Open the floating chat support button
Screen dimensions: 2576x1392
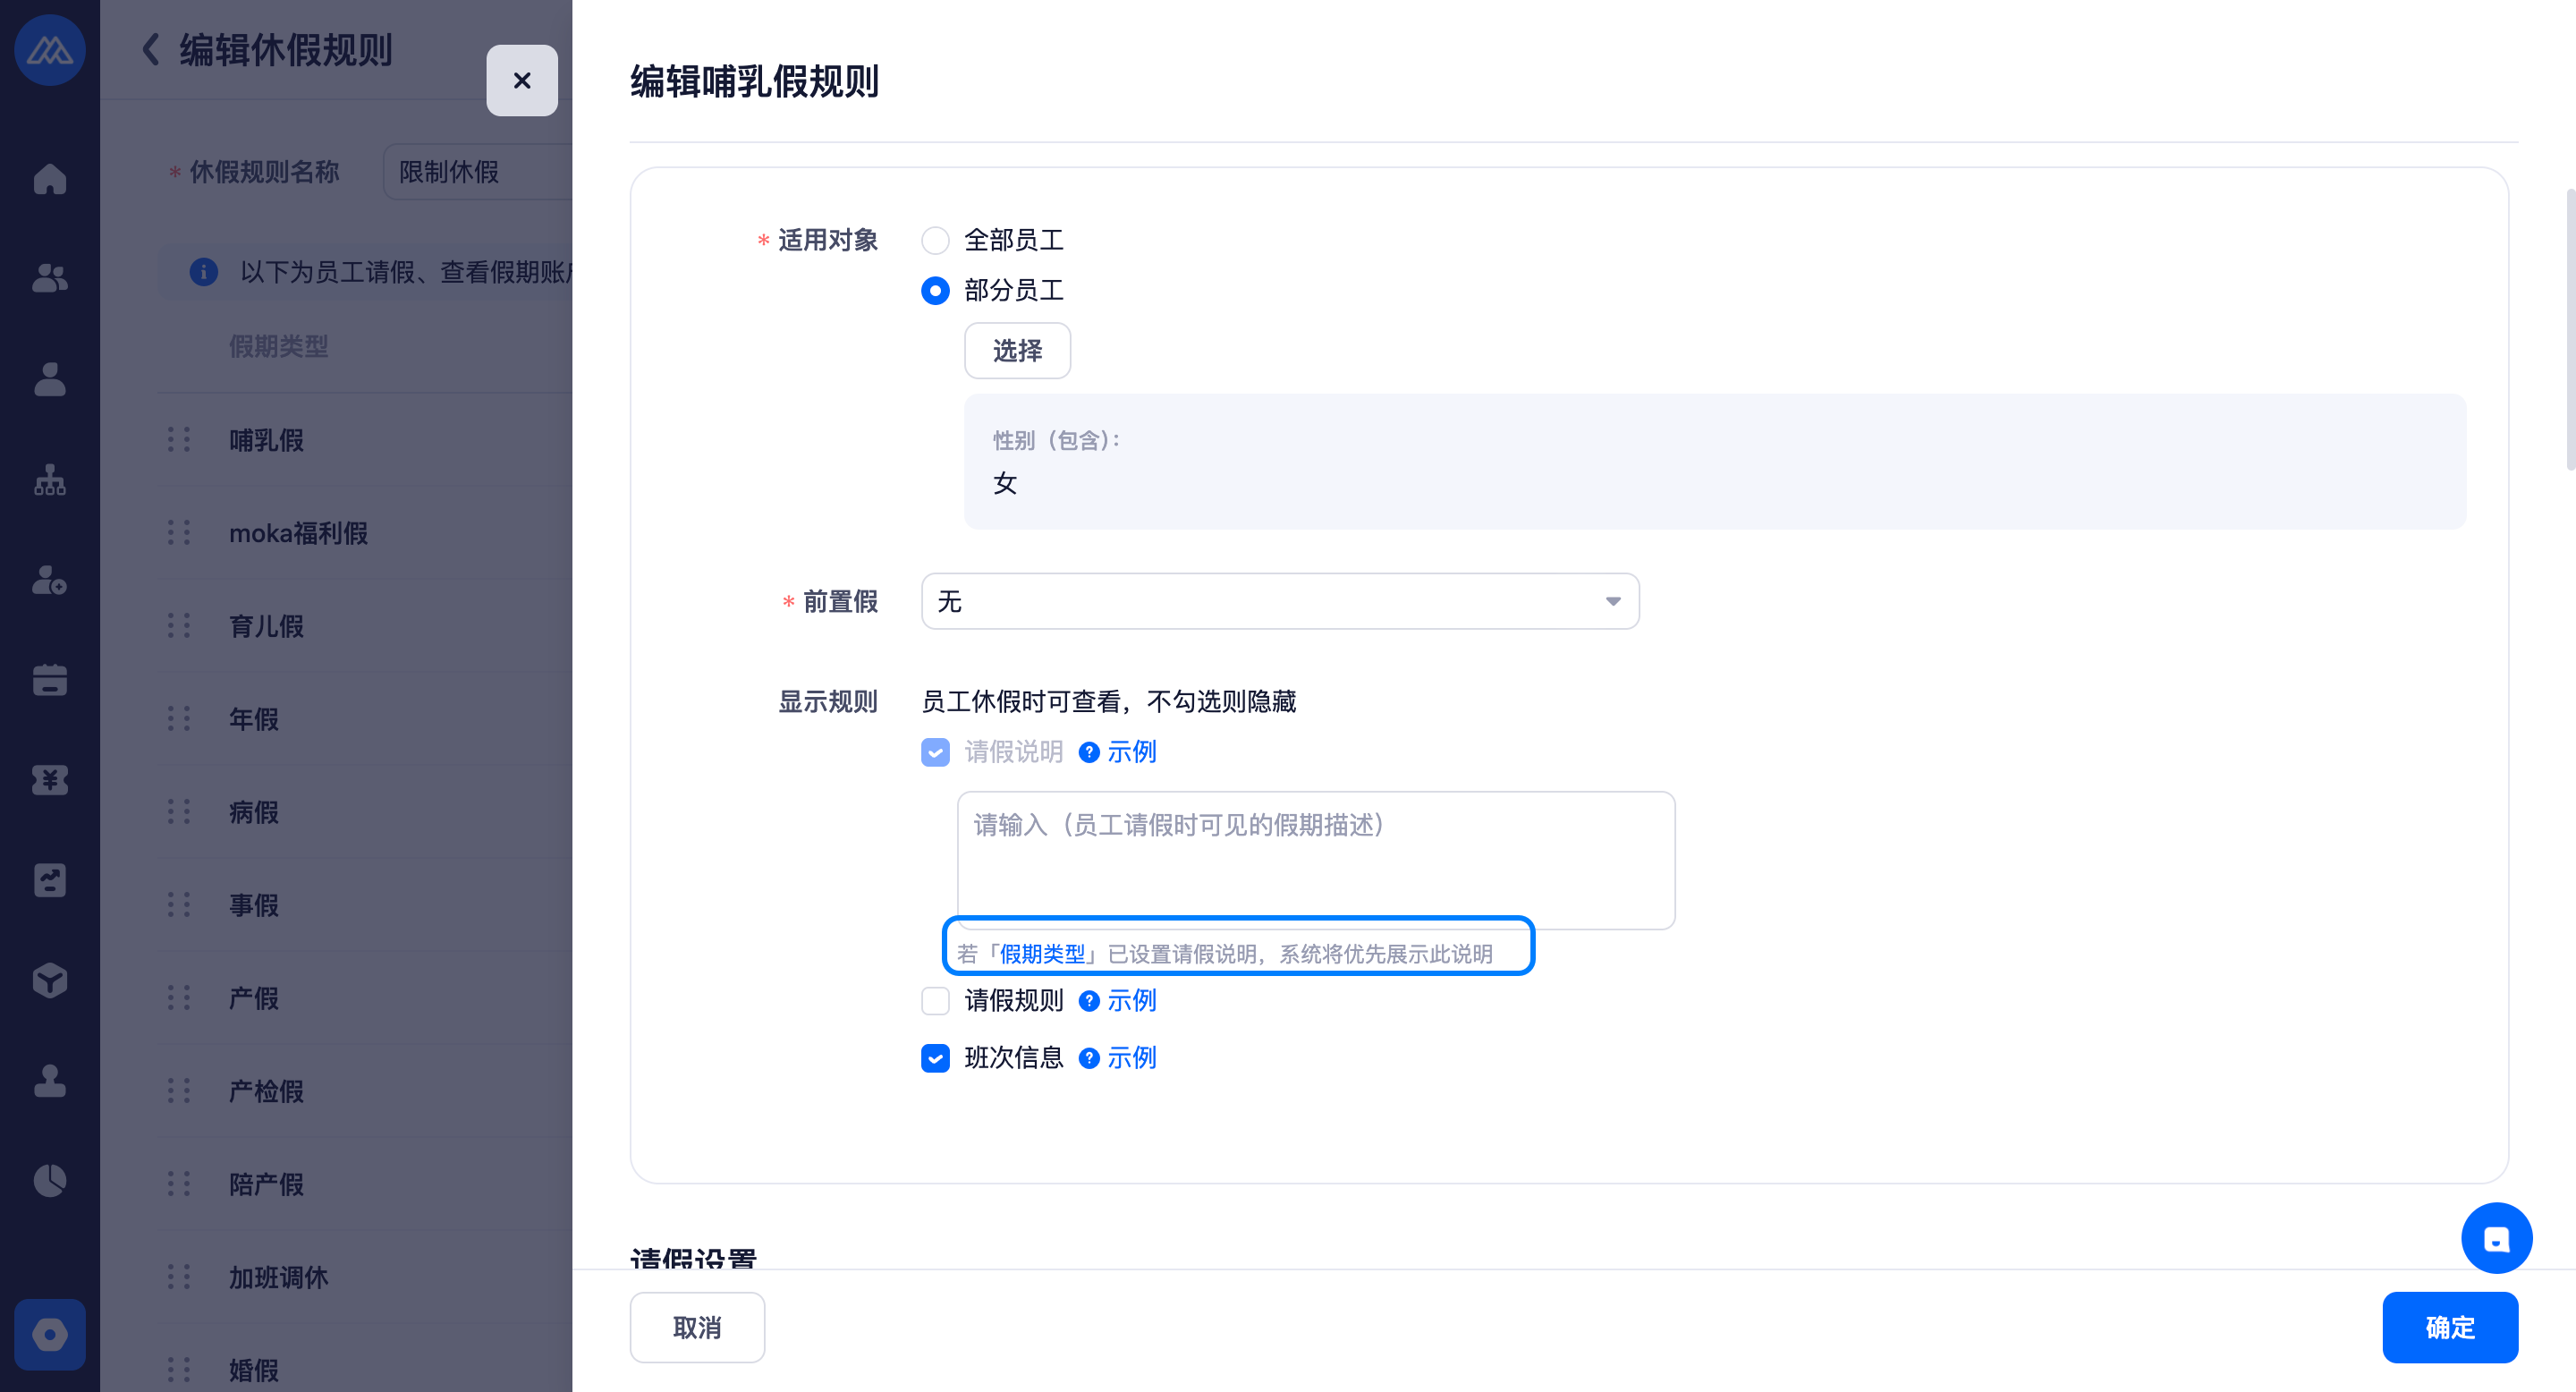click(2496, 1239)
